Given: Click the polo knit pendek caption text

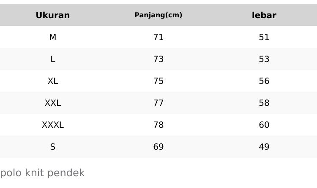Looking at the screenshot, I should 42,173.
